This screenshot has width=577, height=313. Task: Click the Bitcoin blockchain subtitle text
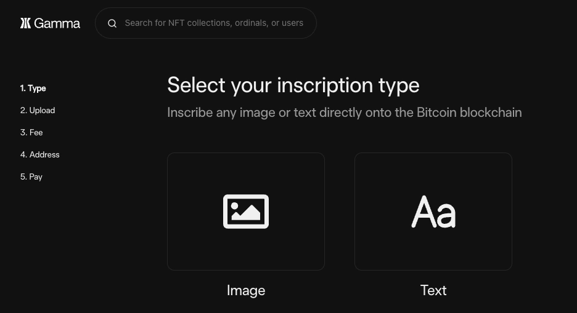point(345,113)
